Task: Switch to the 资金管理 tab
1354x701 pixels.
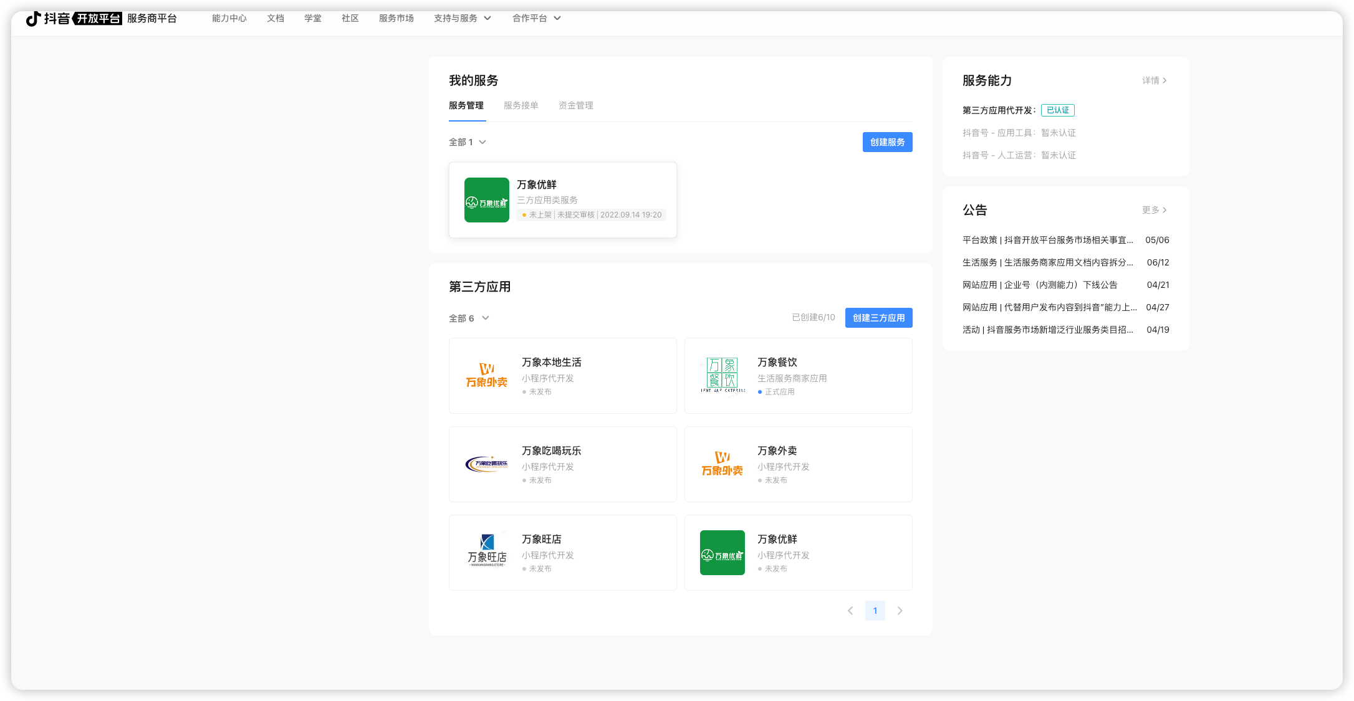Action: (576, 105)
